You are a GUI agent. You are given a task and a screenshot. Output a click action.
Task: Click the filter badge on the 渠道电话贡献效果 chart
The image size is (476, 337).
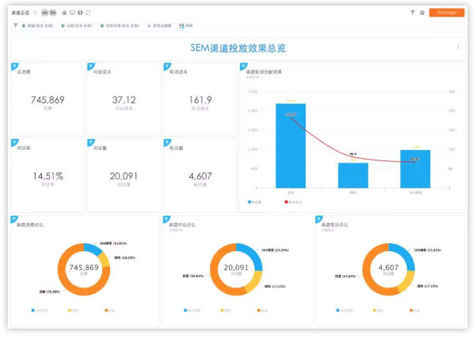(243, 66)
